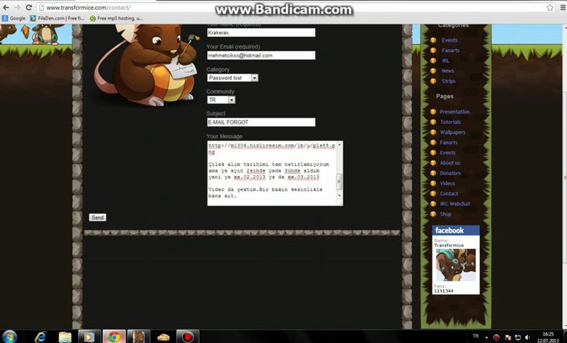Show hidden tray icons arrow
Image resolution: width=567 pixels, height=343 pixels.
tap(486, 337)
